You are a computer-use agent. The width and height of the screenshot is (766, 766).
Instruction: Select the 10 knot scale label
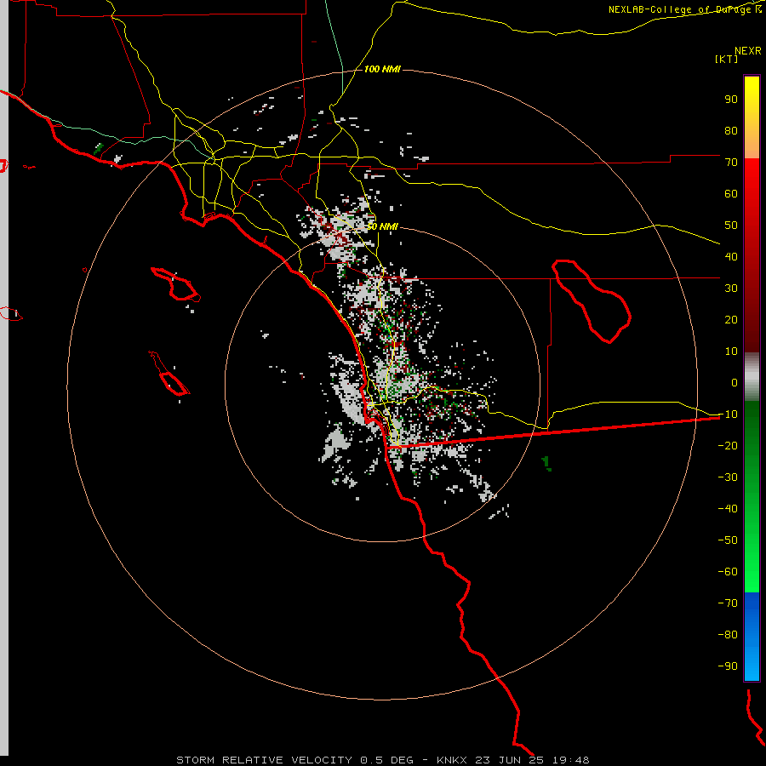731,352
